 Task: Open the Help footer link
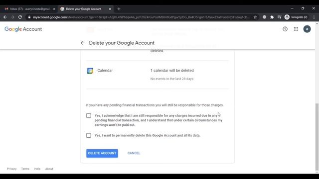pyautogui.click(x=37, y=169)
